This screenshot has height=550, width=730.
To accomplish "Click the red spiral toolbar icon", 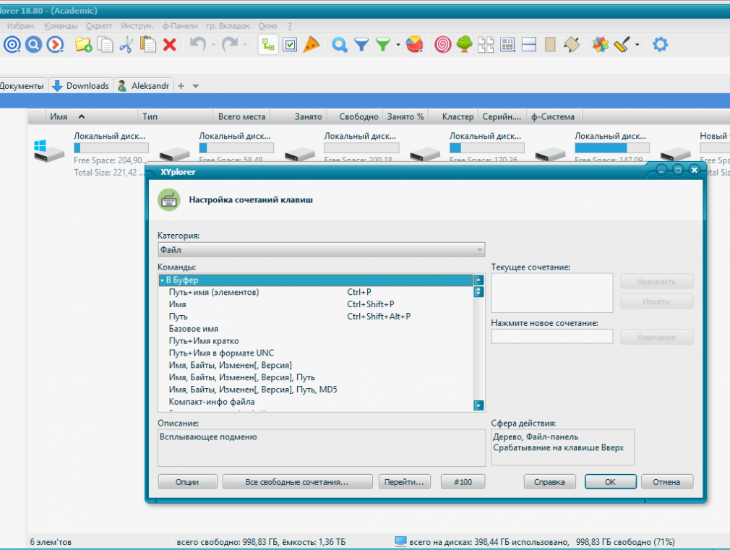I will [443, 45].
